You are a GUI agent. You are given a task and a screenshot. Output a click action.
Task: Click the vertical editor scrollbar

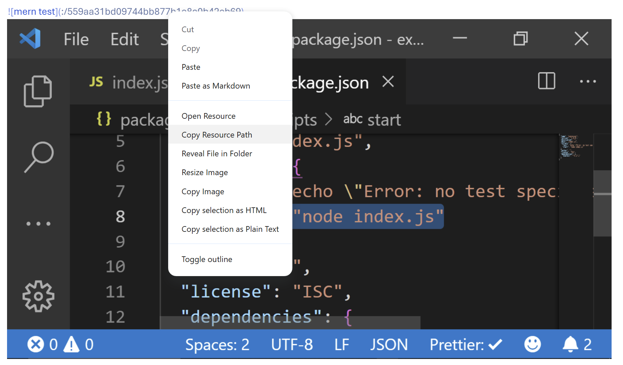coord(602,203)
